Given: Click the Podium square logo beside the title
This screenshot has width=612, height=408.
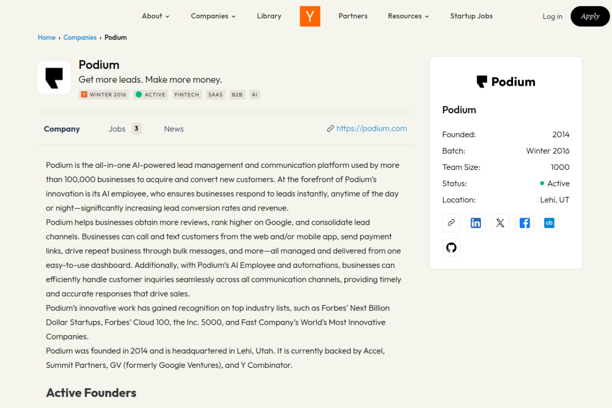Looking at the screenshot, I should [54, 77].
